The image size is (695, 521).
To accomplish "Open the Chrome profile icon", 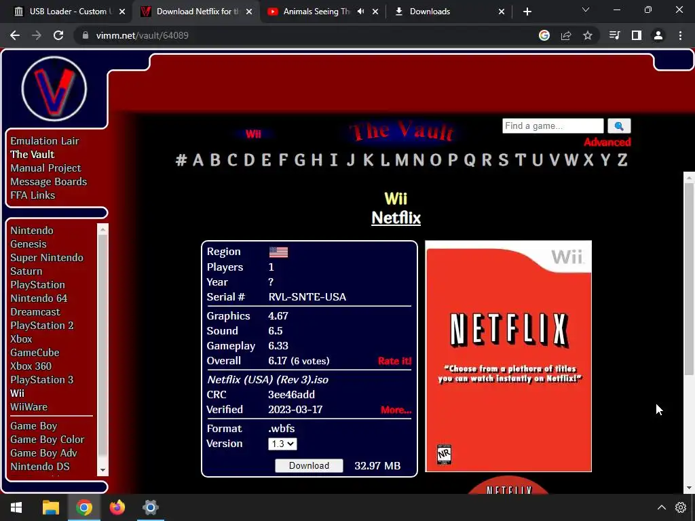I will 658,35.
